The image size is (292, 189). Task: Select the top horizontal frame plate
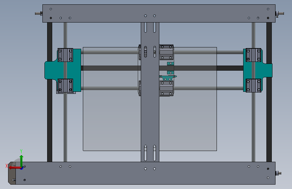tap(159, 13)
